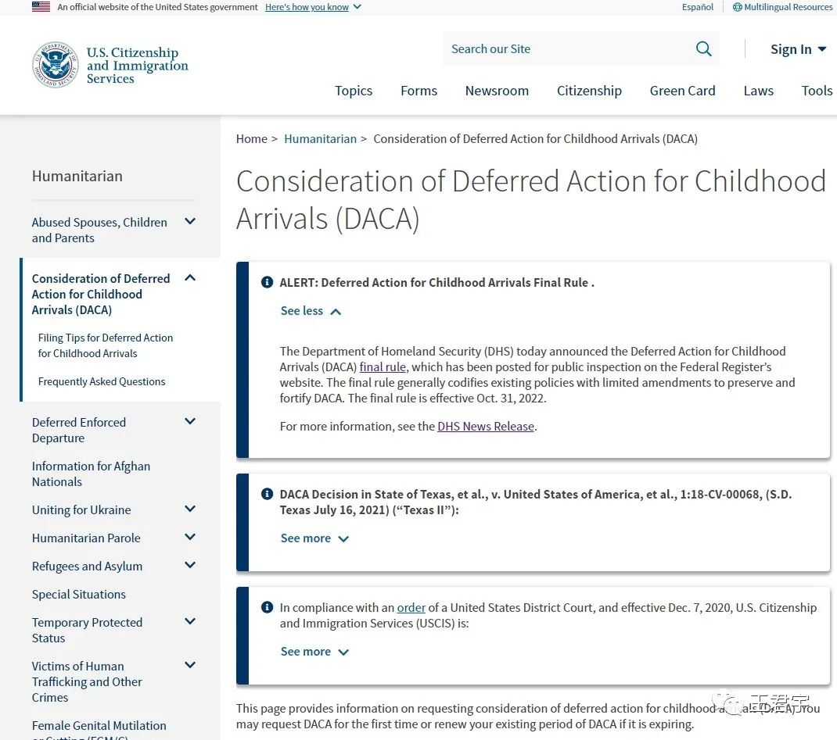The image size is (837, 740).
Task: Expand Uniting for Ukraine chevron
Action: point(190,509)
